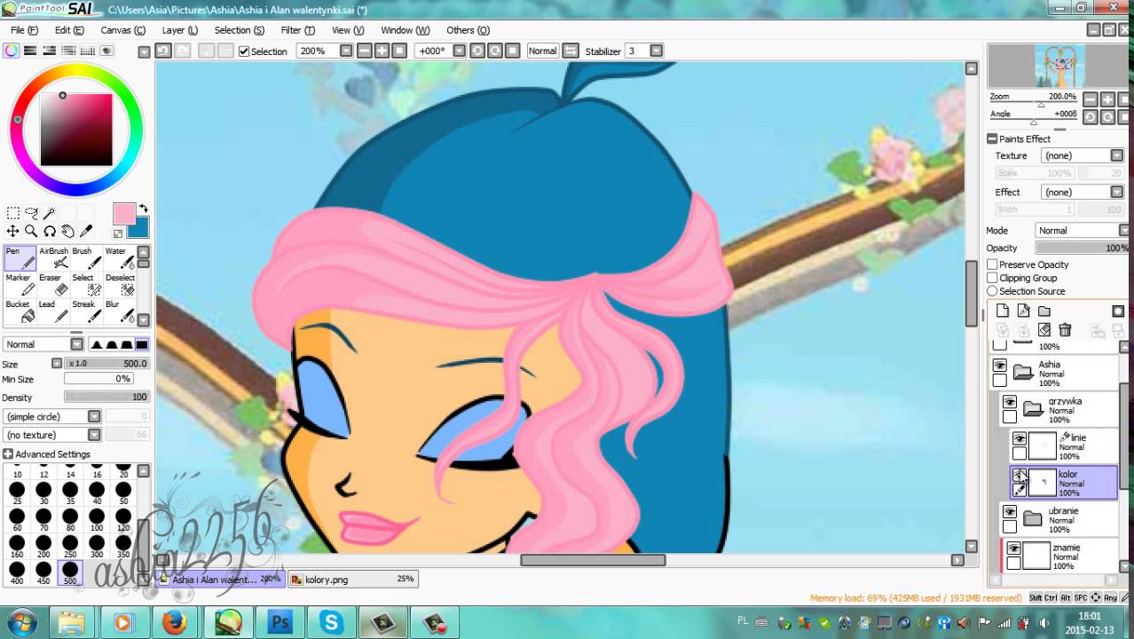Enable Clipping Group
This screenshot has height=639, width=1134.
(x=993, y=278)
